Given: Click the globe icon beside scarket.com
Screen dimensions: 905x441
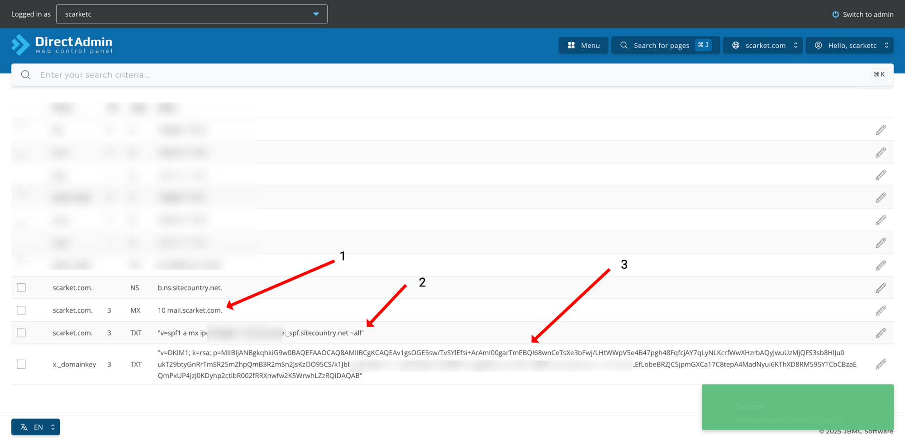Looking at the screenshot, I should point(736,45).
